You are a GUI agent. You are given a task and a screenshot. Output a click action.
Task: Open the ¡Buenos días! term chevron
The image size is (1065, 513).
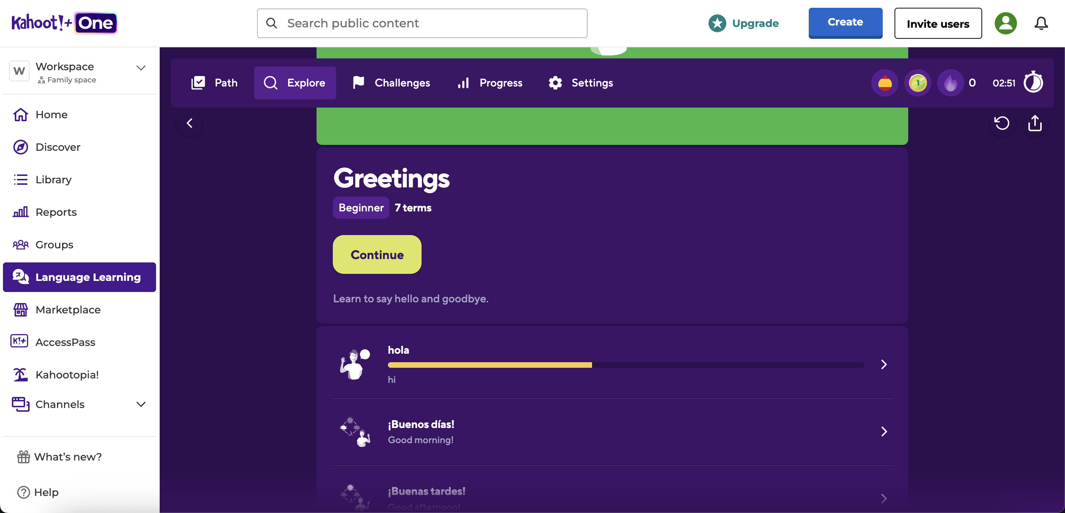pyautogui.click(x=884, y=432)
